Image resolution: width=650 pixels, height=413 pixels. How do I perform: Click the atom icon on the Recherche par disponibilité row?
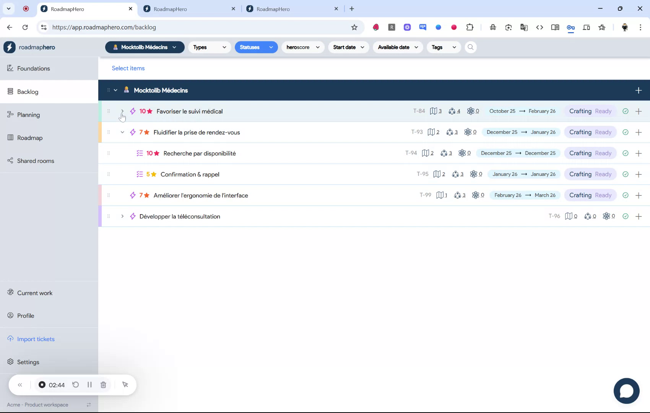click(462, 153)
